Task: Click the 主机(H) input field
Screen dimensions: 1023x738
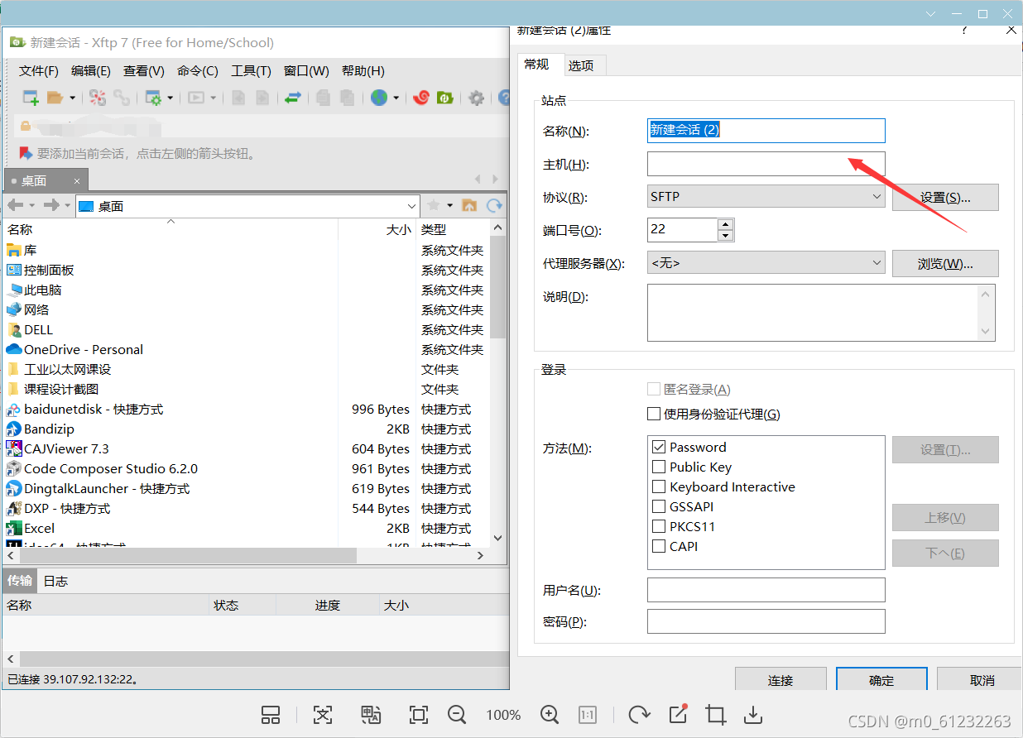Action: (766, 164)
